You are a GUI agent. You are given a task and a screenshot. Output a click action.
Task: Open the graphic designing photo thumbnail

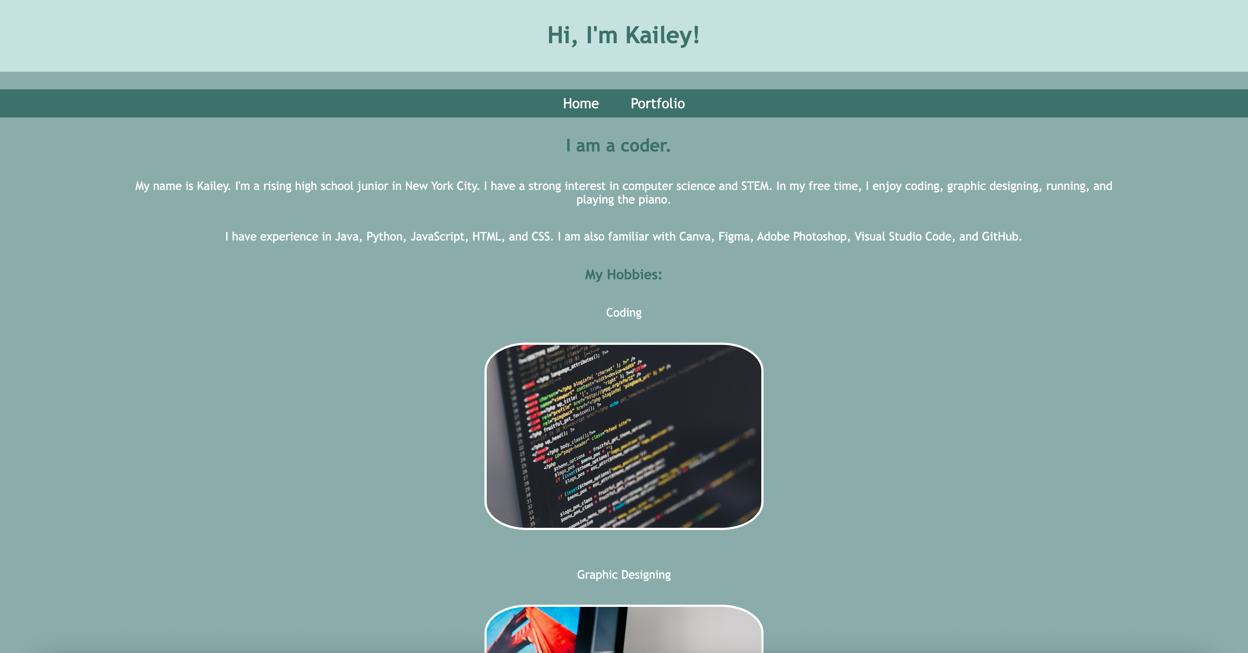click(x=624, y=629)
